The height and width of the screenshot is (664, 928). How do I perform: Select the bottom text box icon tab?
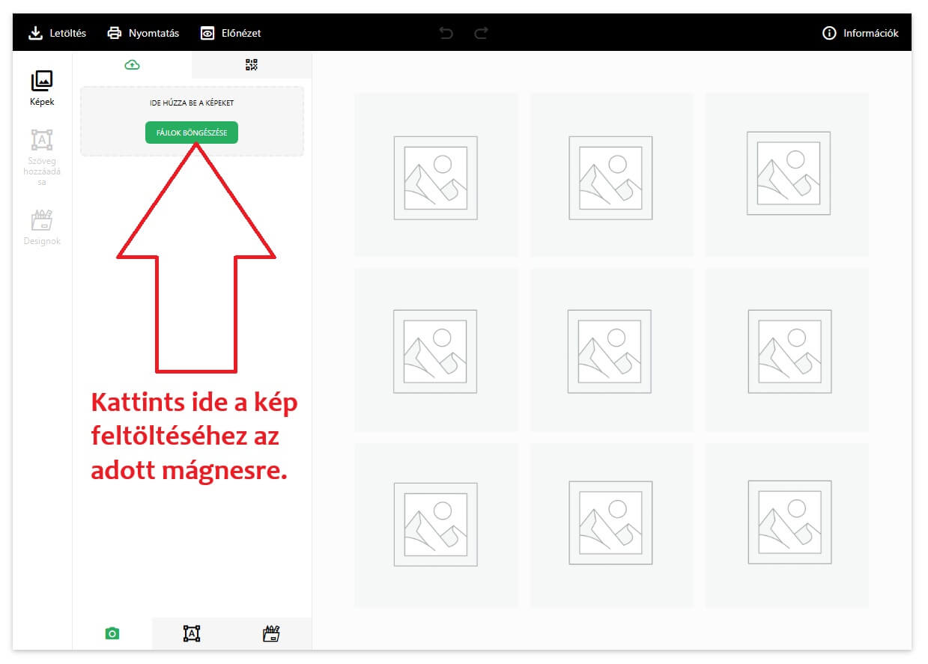(x=192, y=634)
